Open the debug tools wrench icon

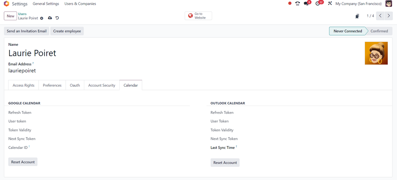tap(330, 4)
